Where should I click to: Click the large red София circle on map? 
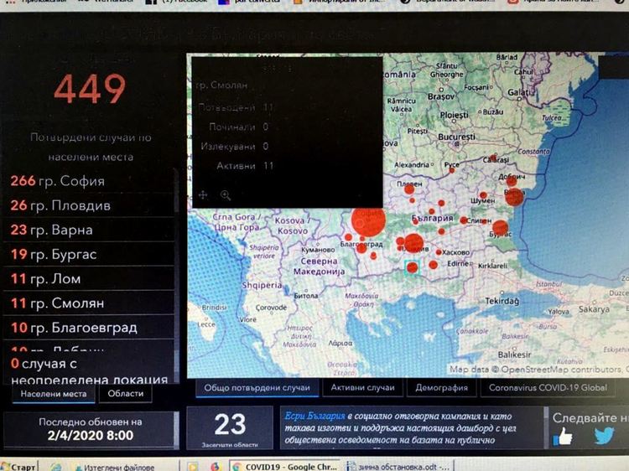tap(368, 221)
